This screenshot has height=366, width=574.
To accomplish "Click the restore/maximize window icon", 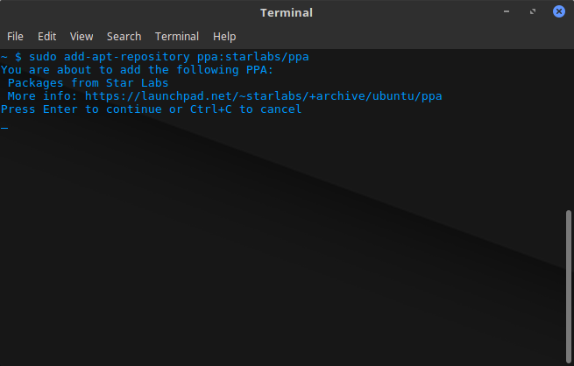I will pos(533,11).
